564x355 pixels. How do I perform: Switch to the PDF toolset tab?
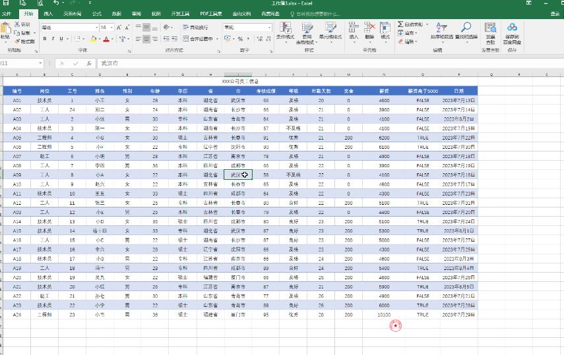coord(211,14)
